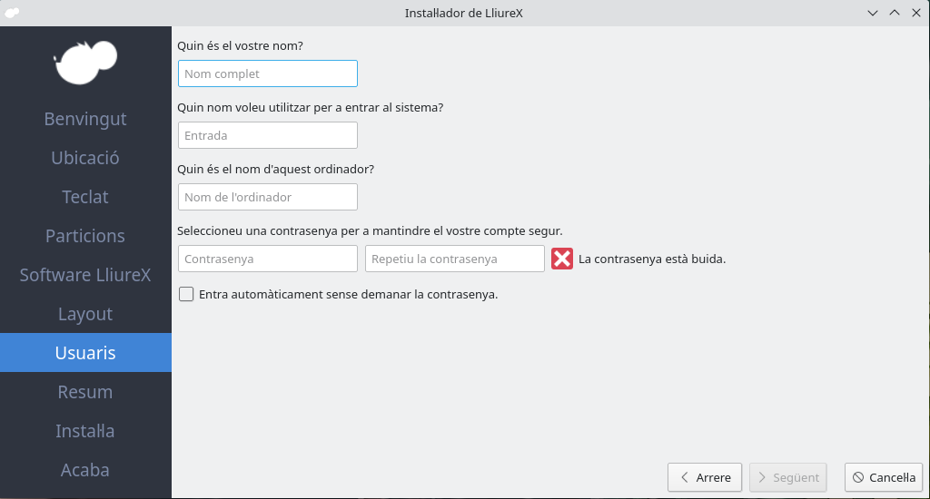The height and width of the screenshot is (499, 930).
Task: Click the LliureX icon in the title bar
Action: (12, 13)
